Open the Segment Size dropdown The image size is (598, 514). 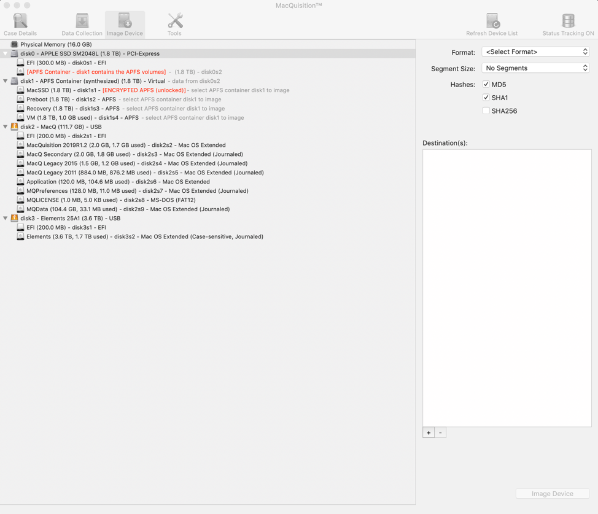(x=535, y=68)
